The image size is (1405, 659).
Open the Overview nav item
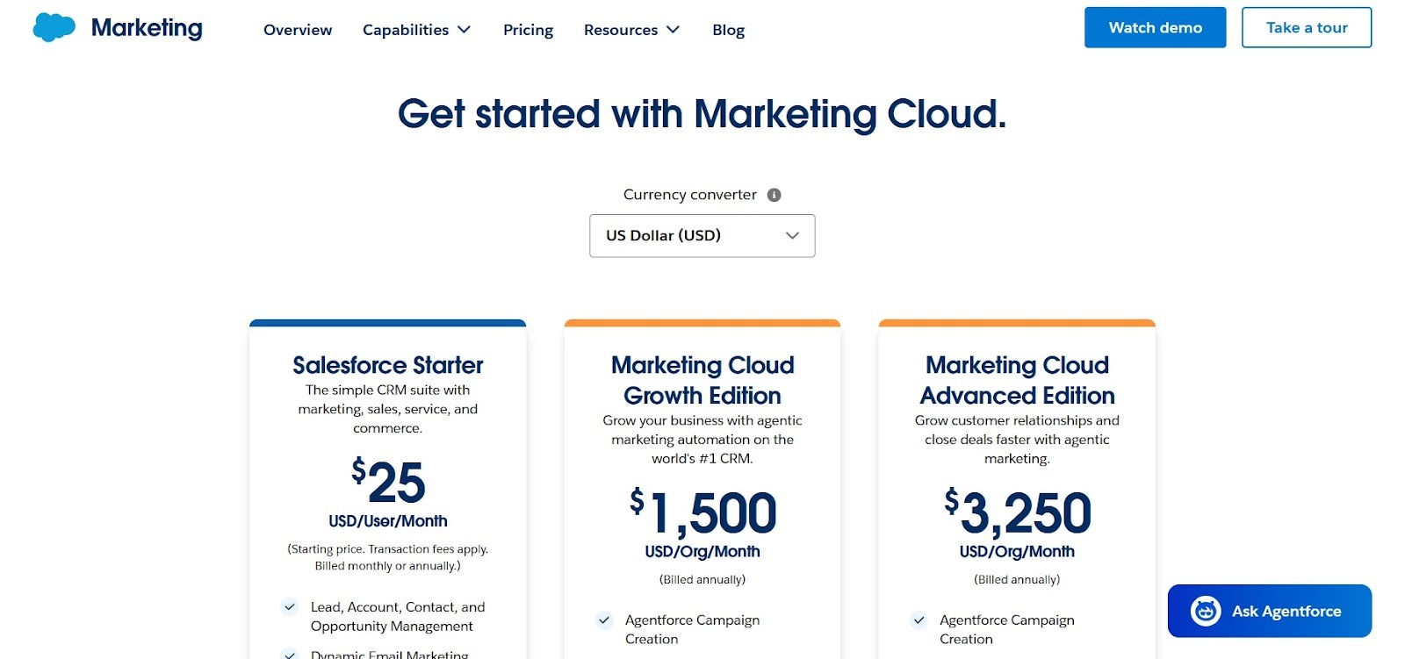pos(298,30)
